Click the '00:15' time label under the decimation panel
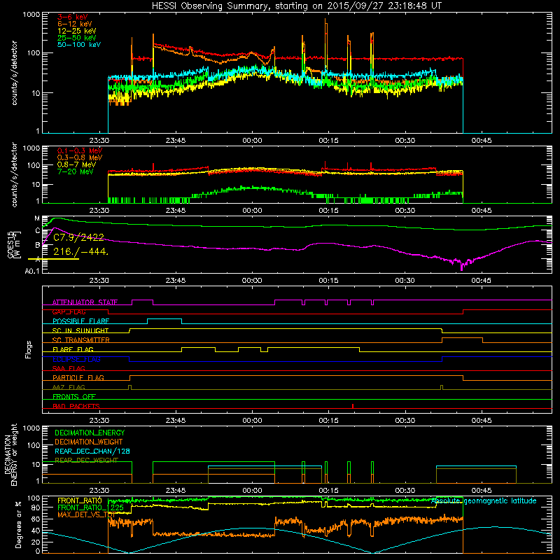Screen dimensions: 560x560 tap(328, 491)
